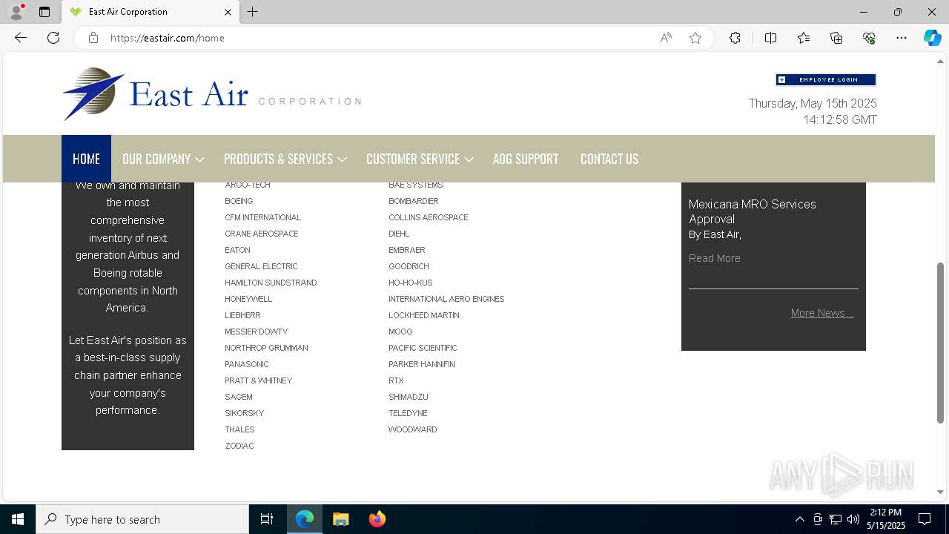Open Copilot sidebar icon
This screenshot has width=949, height=534.
pyautogui.click(x=932, y=38)
